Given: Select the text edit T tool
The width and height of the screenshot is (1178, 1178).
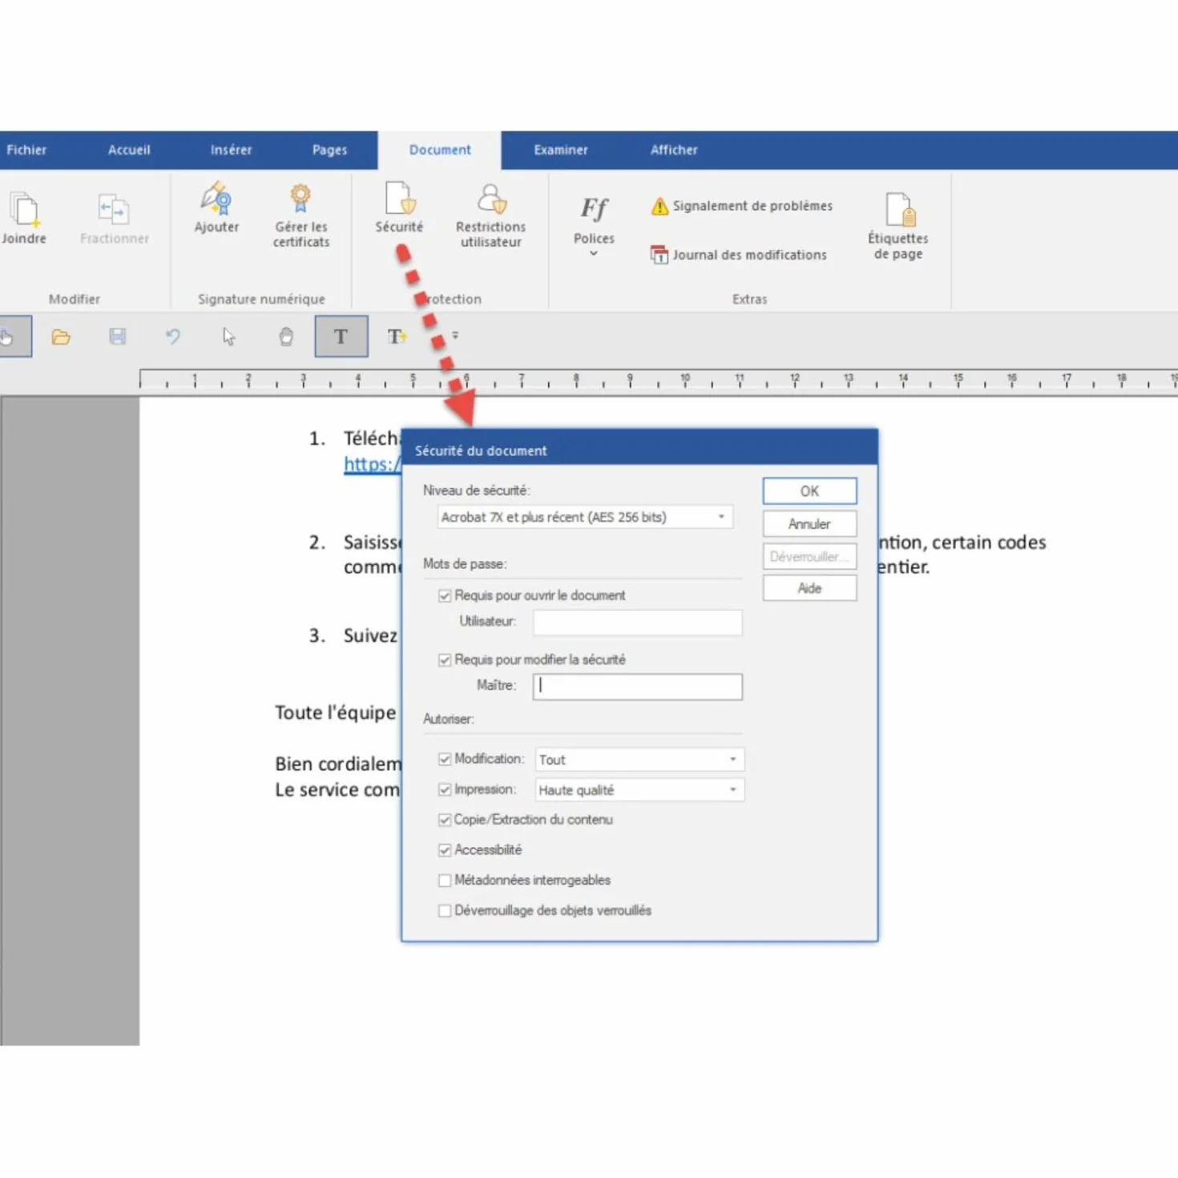Looking at the screenshot, I should (x=341, y=337).
